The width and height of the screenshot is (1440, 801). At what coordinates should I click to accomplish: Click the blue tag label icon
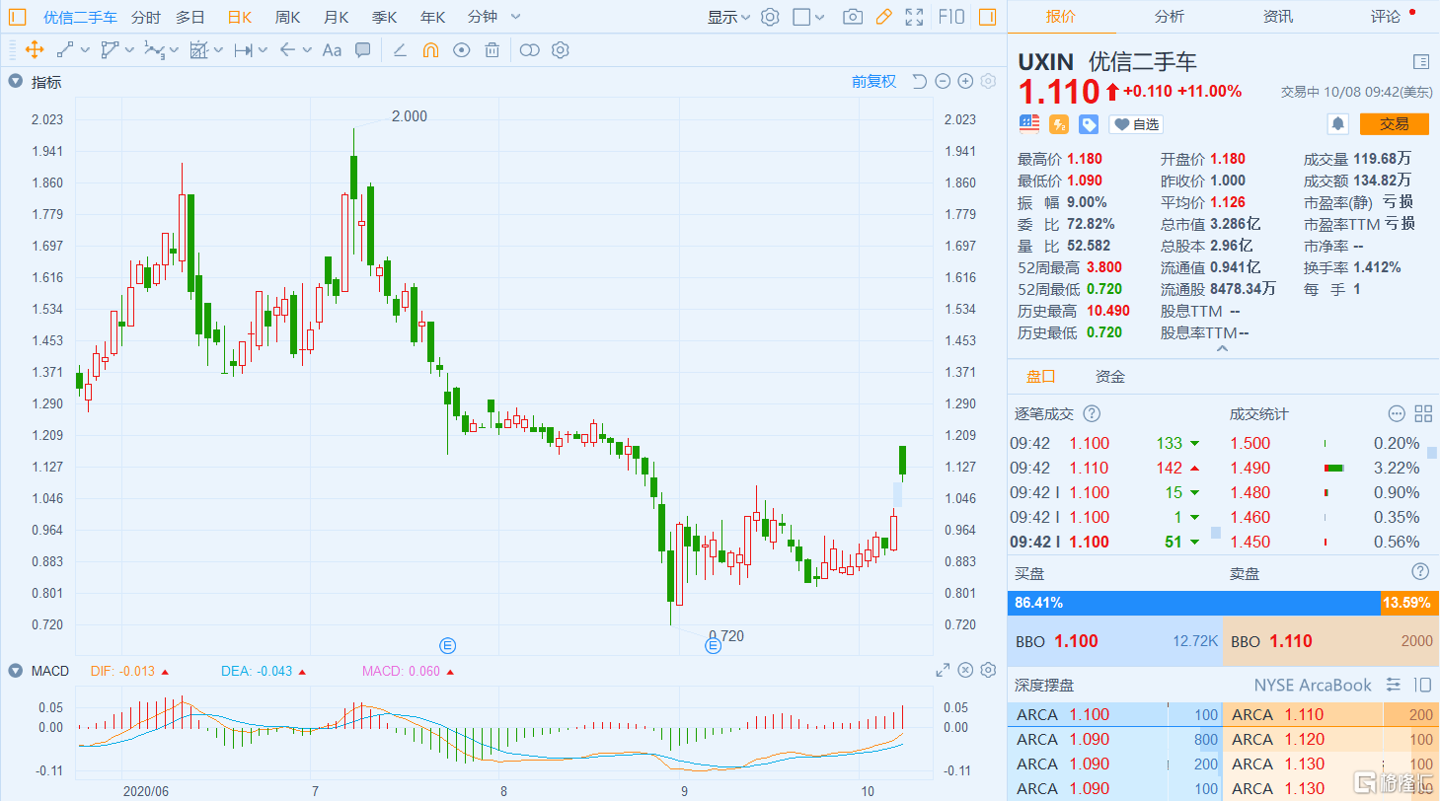click(1089, 124)
